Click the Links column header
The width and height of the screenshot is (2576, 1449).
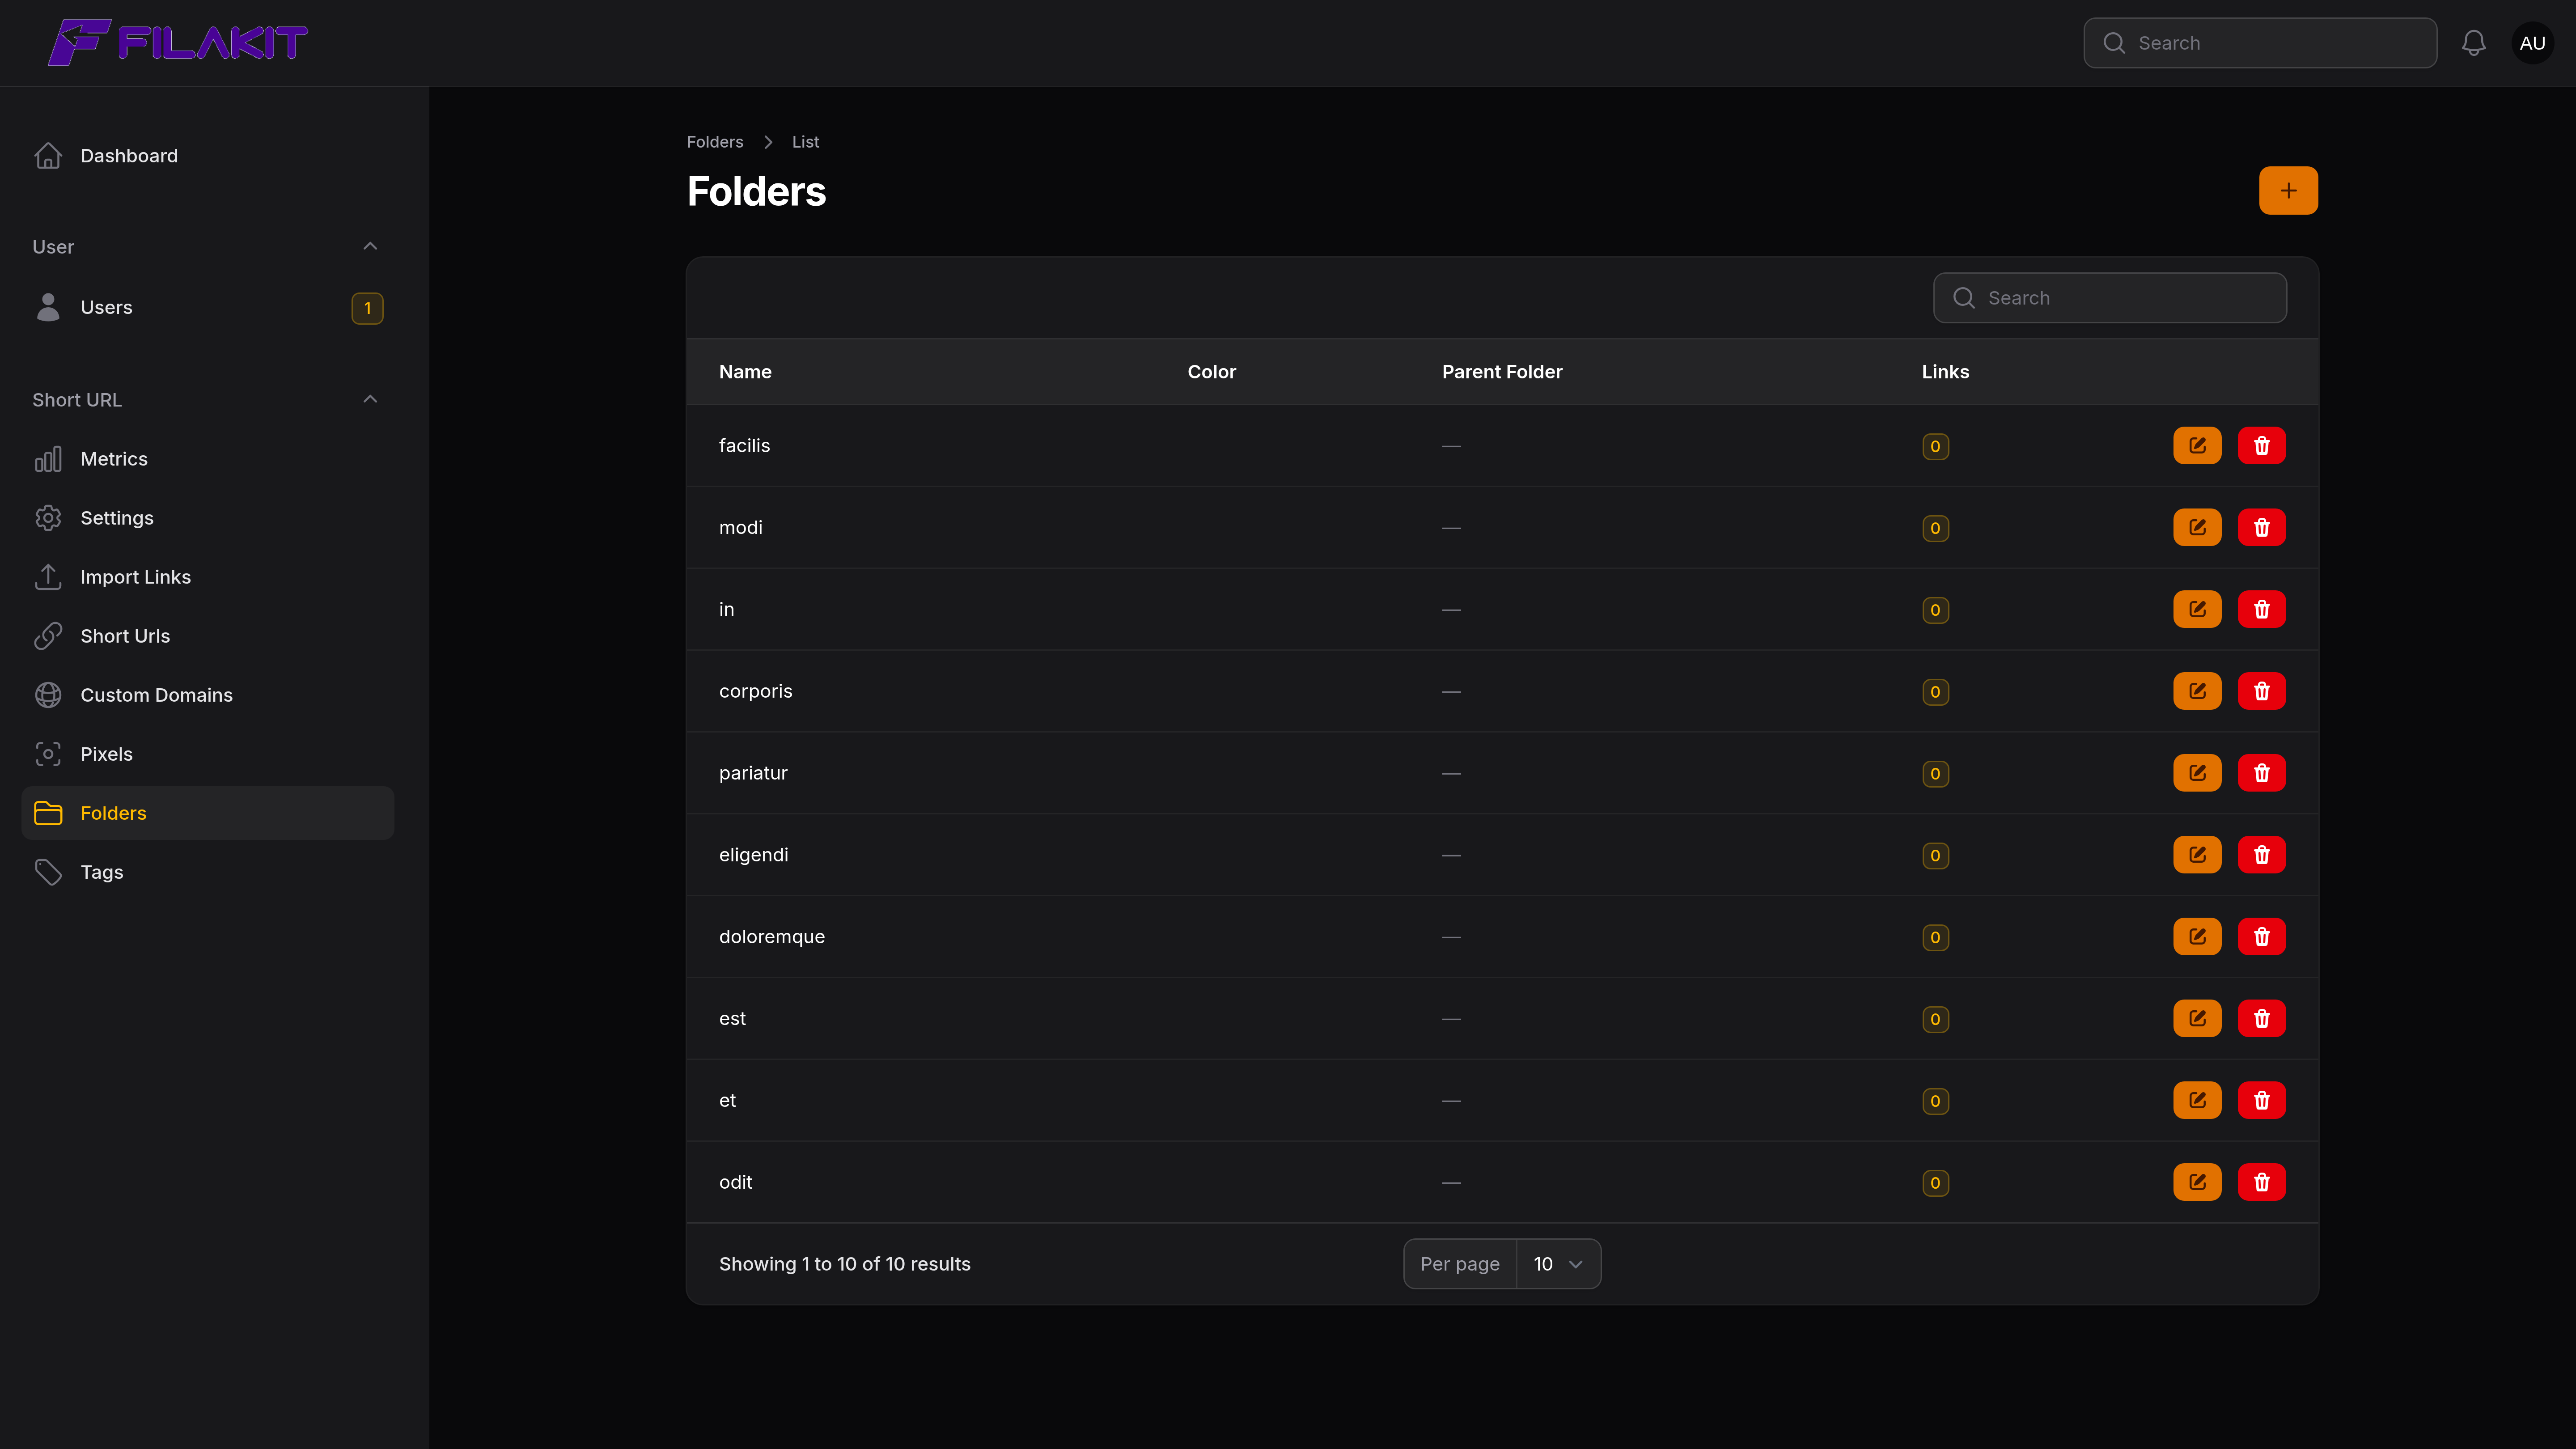pos(1945,372)
